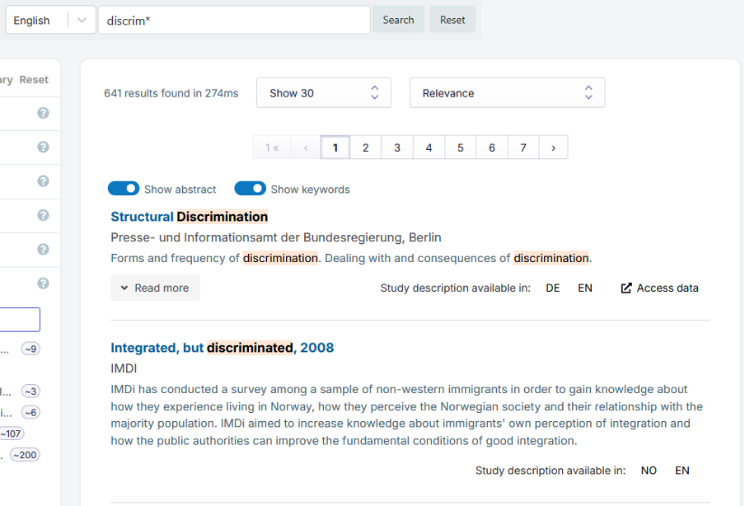Jump to first page button
The image size is (745, 506).
[x=271, y=148]
